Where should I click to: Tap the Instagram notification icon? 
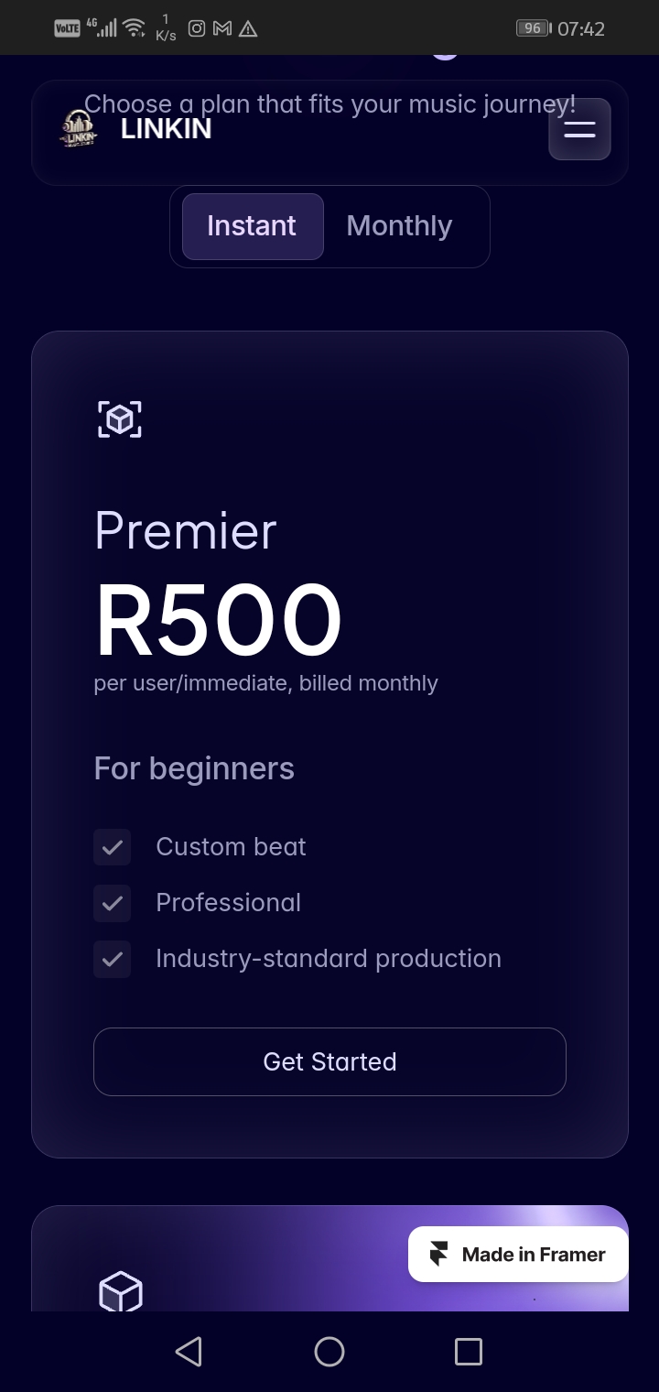tap(197, 29)
